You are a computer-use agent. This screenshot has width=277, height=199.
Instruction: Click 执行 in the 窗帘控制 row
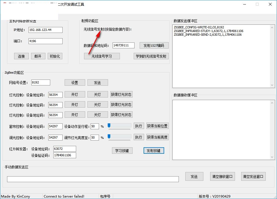[139, 126]
